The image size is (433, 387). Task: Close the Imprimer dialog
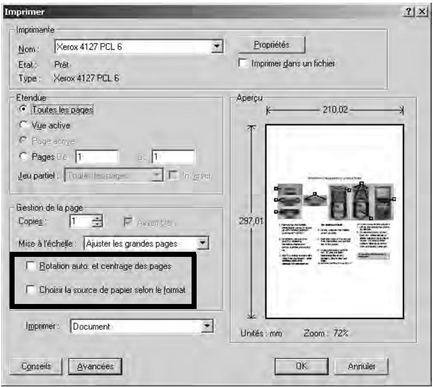(x=422, y=12)
